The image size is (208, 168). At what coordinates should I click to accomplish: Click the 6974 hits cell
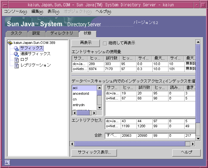coord(96,69)
